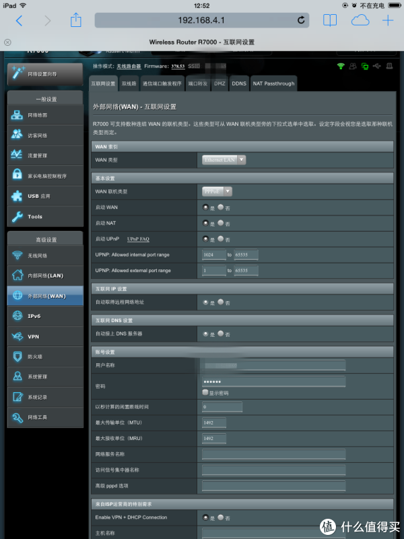This screenshot has width=404, height=539.
Task: Reload the 192.168.4.1 page
Action: click(301, 20)
